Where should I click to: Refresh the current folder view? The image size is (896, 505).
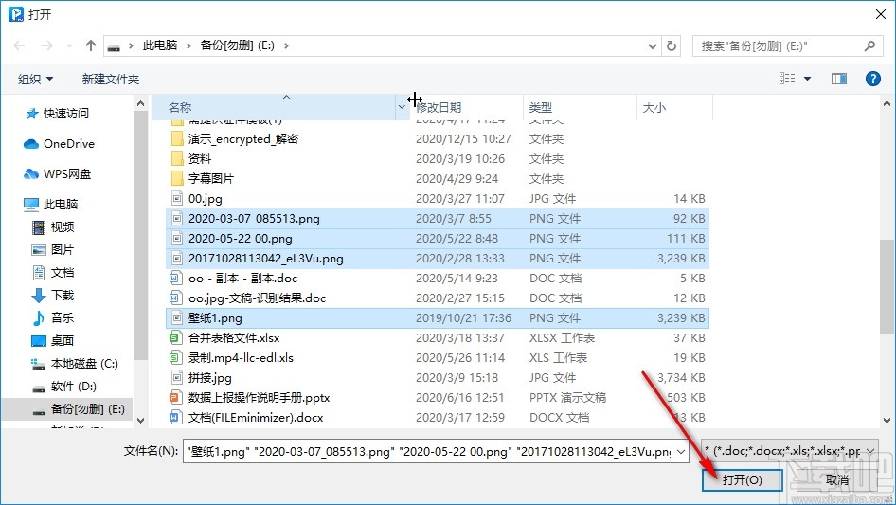pos(672,45)
